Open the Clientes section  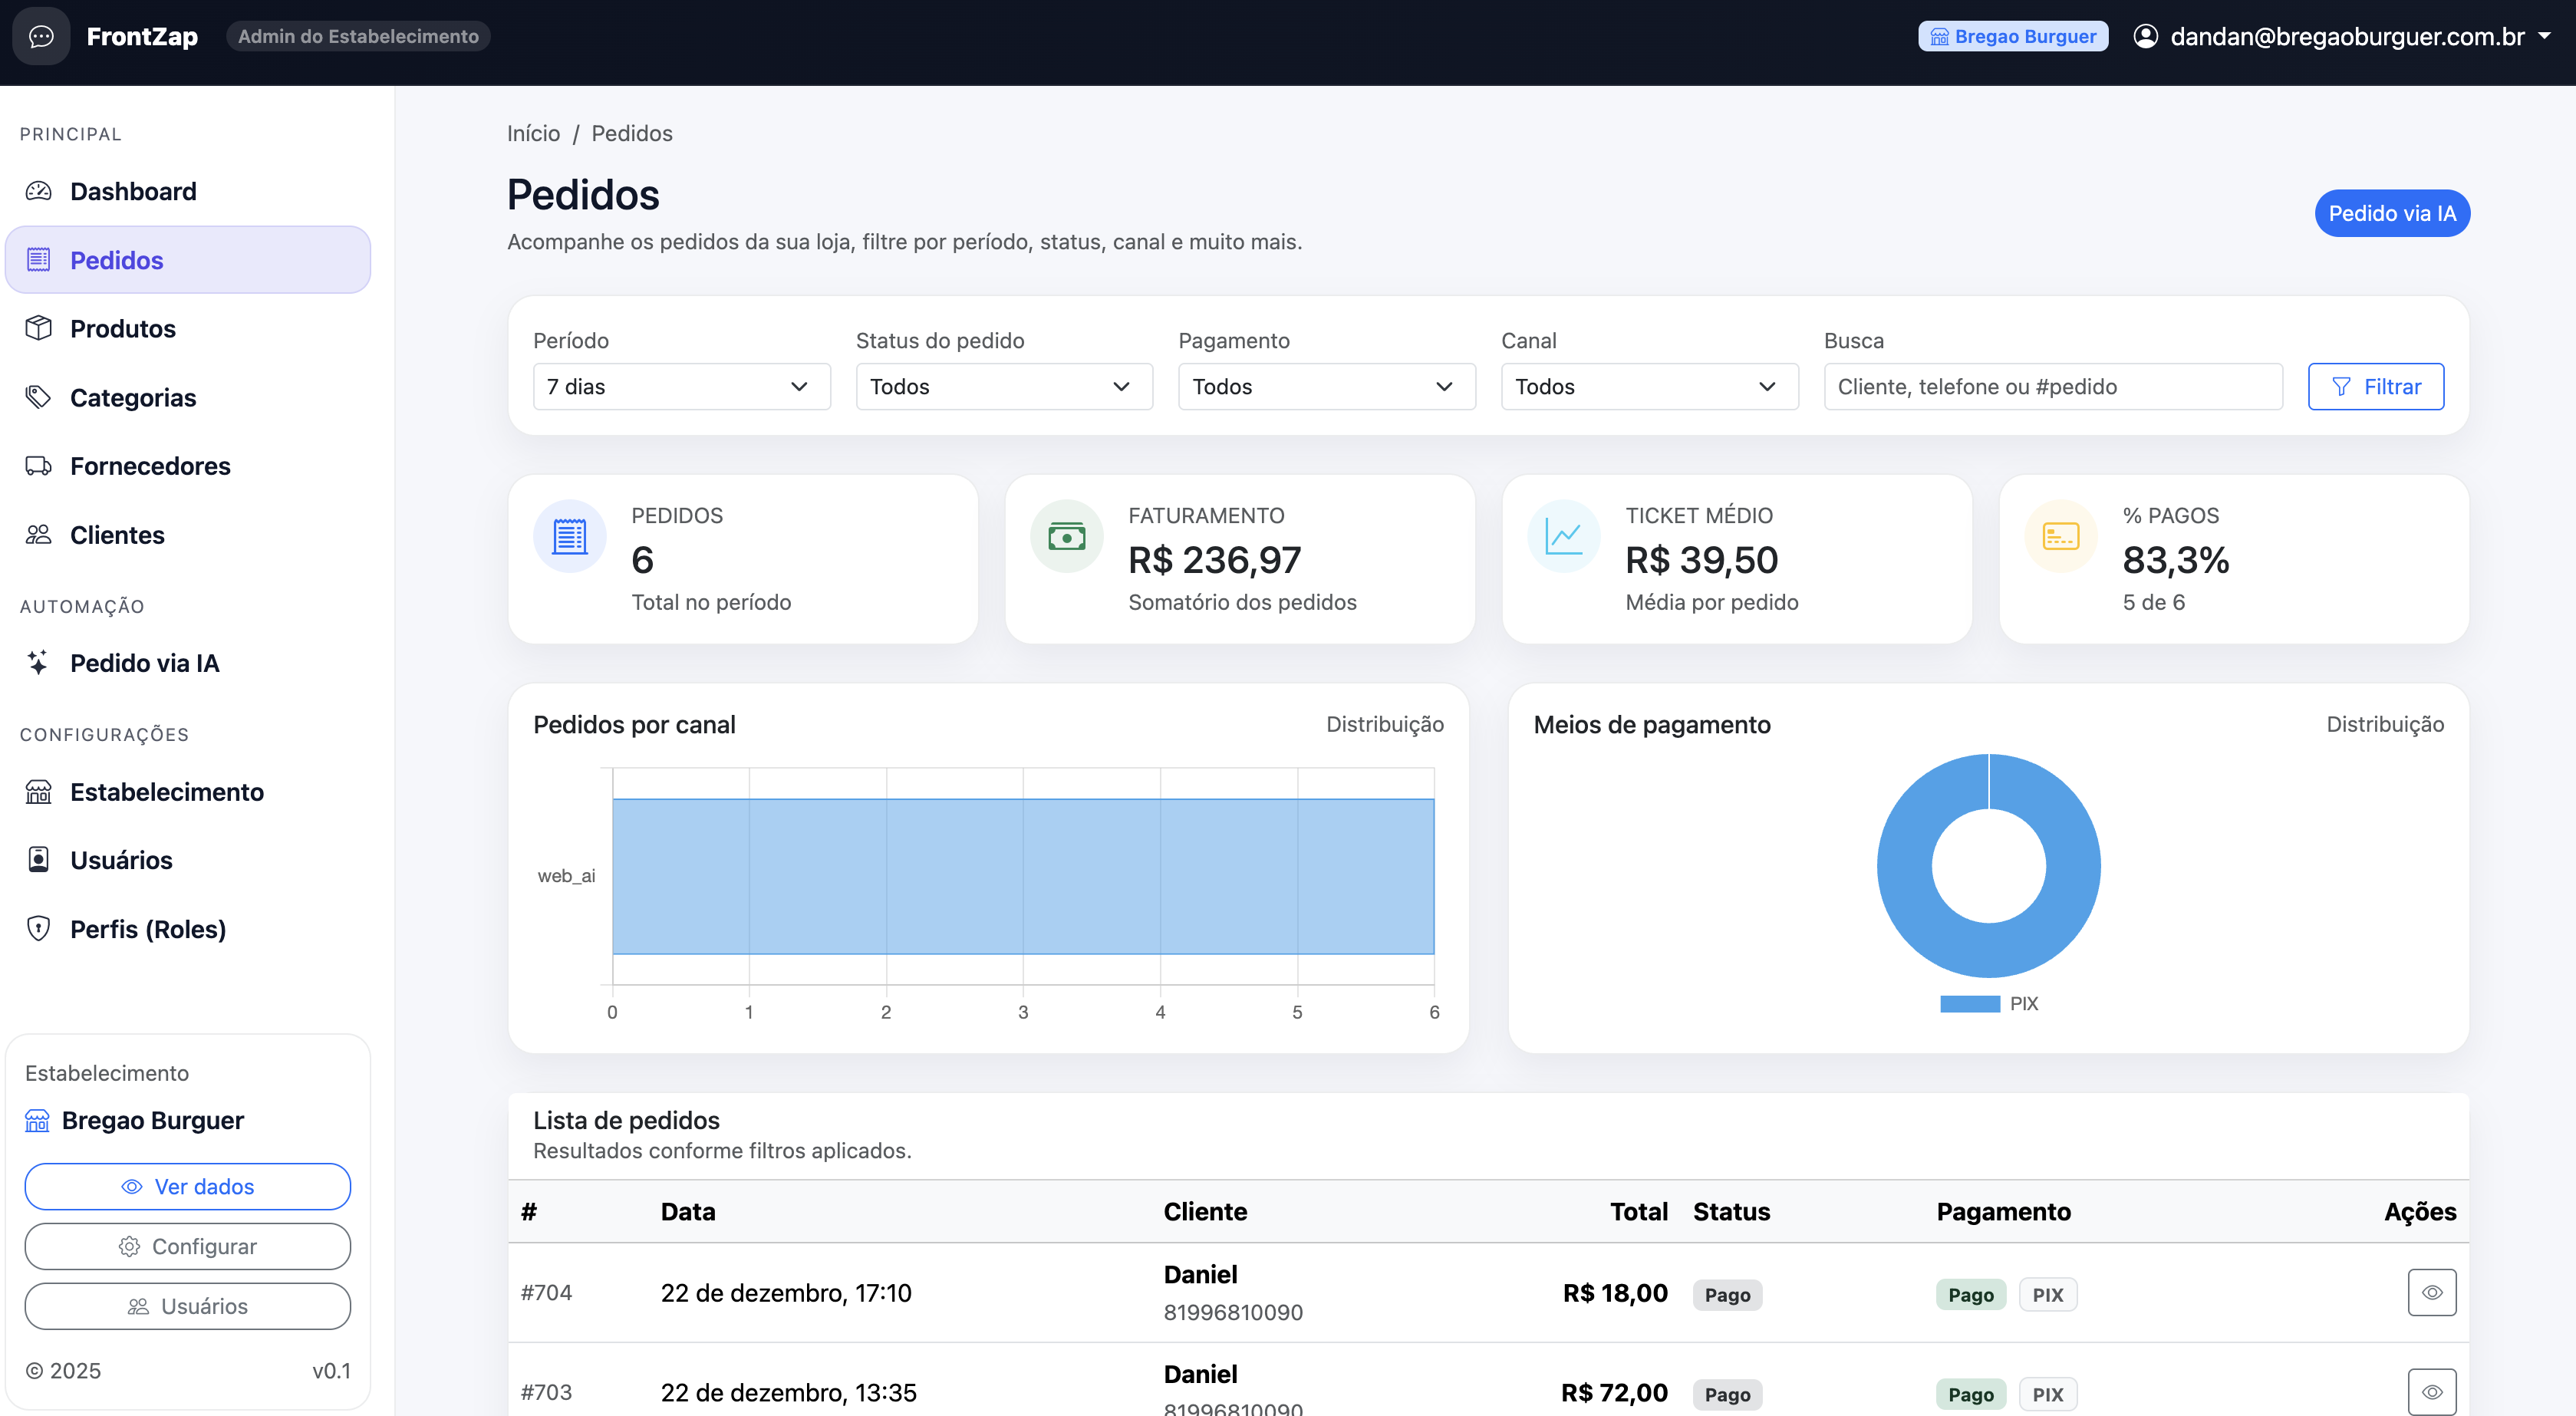pyautogui.click(x=117, y=534)
